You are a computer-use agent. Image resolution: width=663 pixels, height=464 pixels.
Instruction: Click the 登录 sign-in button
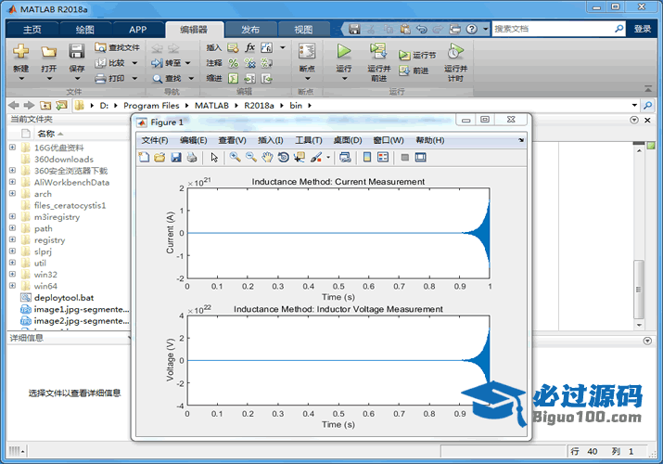coord(643,29)
